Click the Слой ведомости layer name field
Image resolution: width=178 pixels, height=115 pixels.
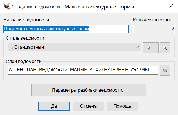pos(83,70)
